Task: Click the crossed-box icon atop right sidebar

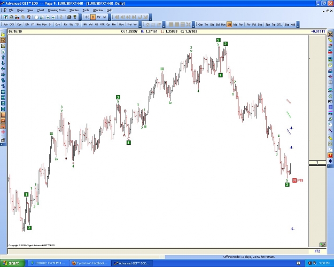Action: 330,34
